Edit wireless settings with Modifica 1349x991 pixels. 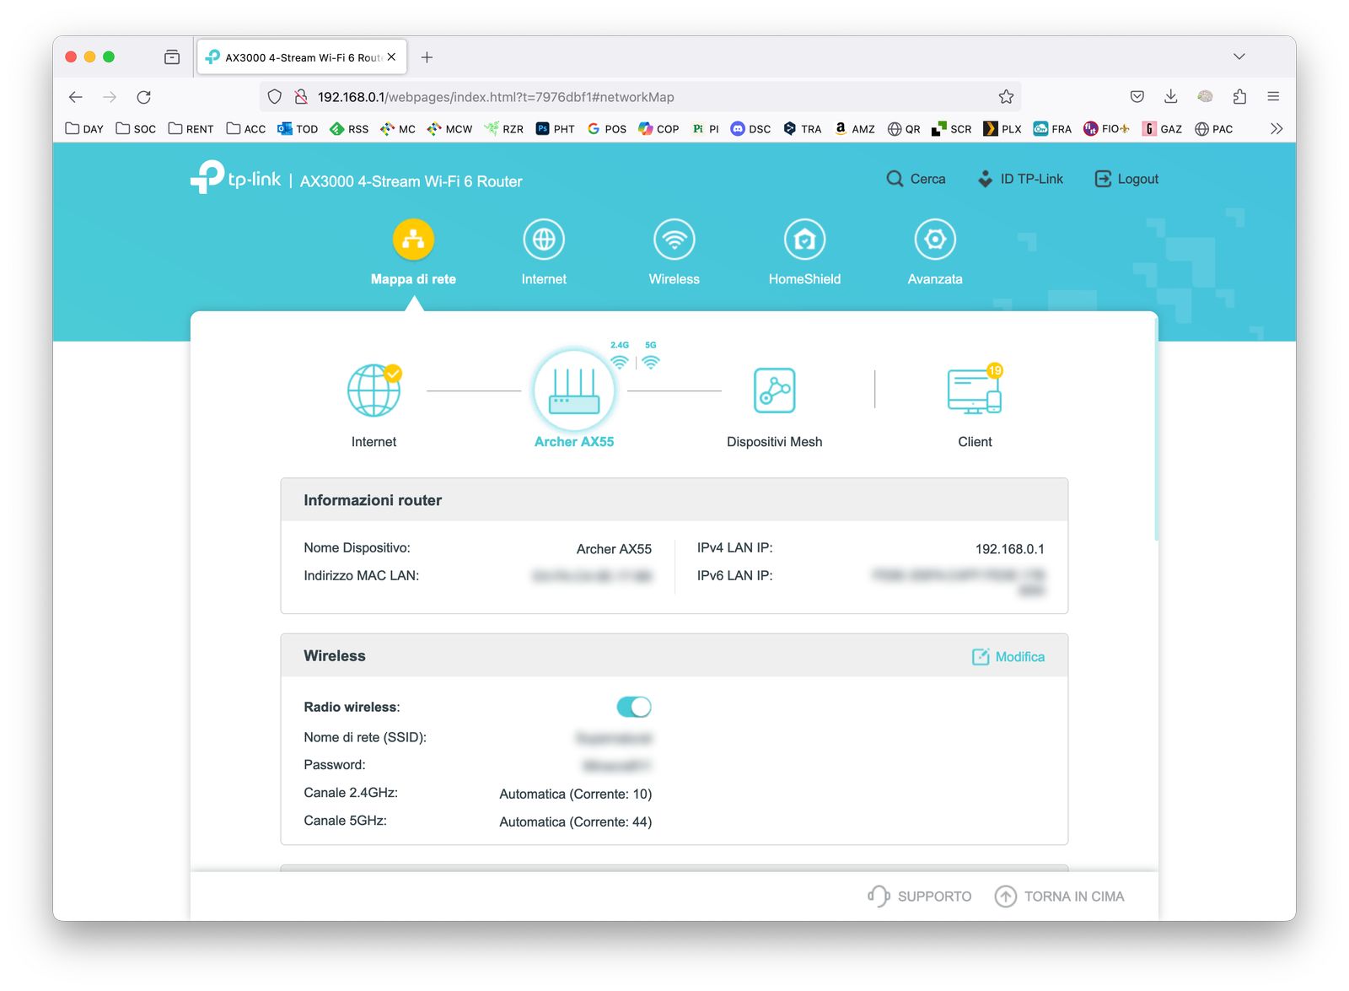click(x=1008, y=657)
